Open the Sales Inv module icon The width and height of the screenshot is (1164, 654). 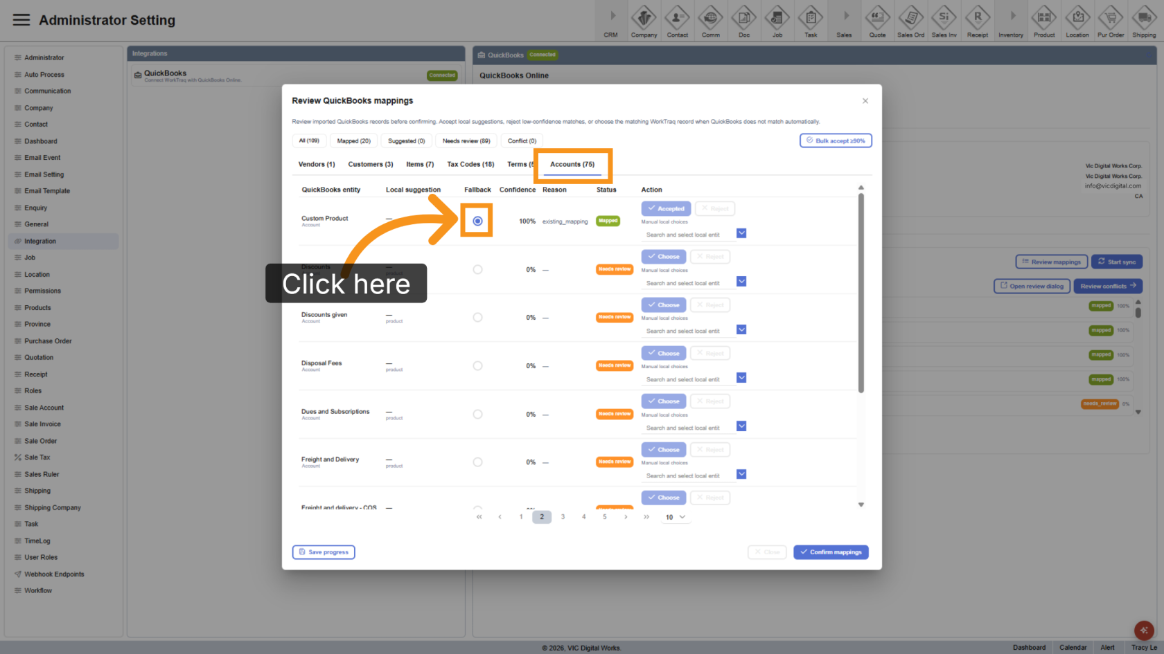pyautogui.click(x=944, y=21)
